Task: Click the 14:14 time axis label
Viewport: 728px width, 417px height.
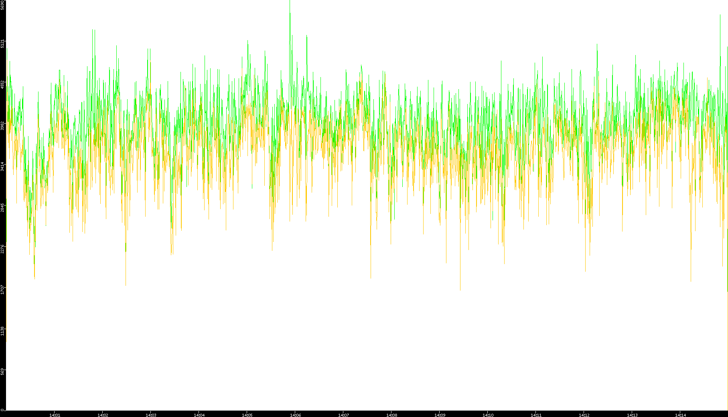Action: [680, 415]
